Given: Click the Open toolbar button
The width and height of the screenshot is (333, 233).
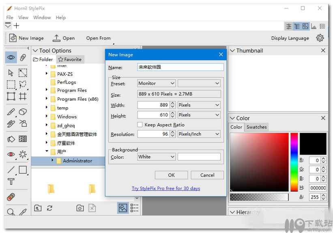Looking at the screenshot, I should point(64,38).
